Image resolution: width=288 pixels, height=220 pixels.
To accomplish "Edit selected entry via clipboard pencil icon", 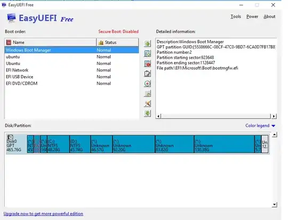I will 148,74.
